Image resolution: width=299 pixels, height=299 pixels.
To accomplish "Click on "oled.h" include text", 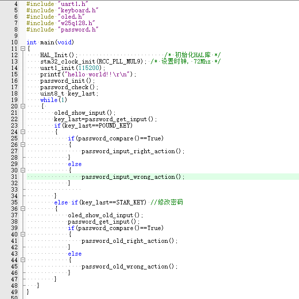I will tap(71, 17).
